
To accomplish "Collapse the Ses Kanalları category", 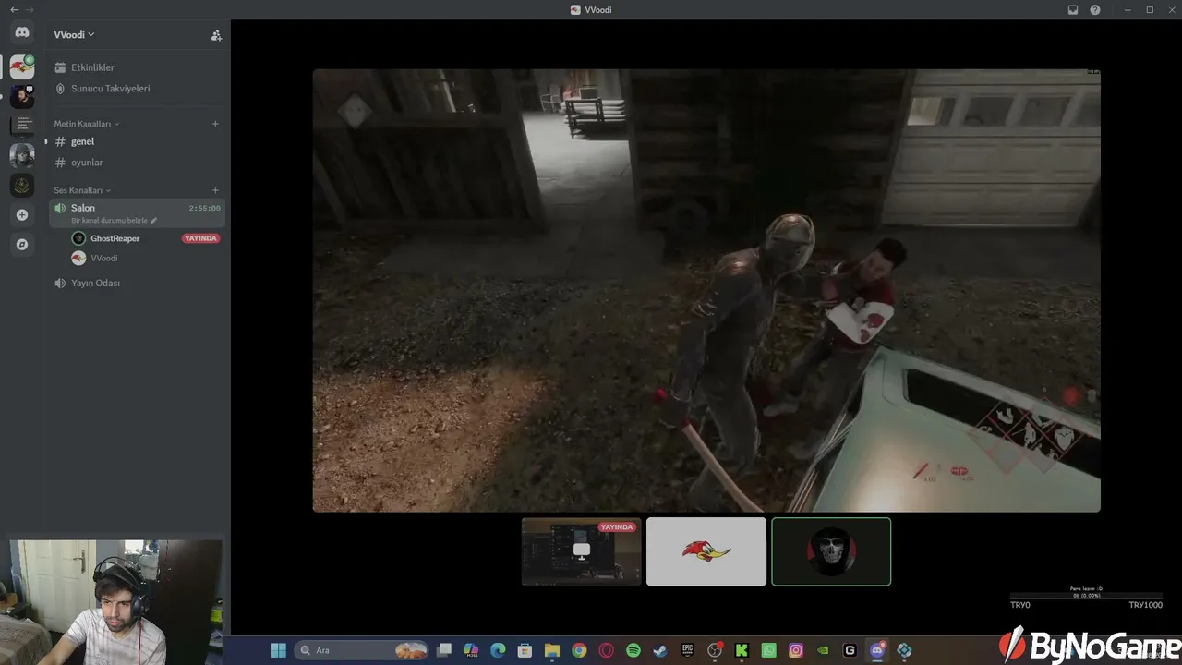I will (82, 190).
